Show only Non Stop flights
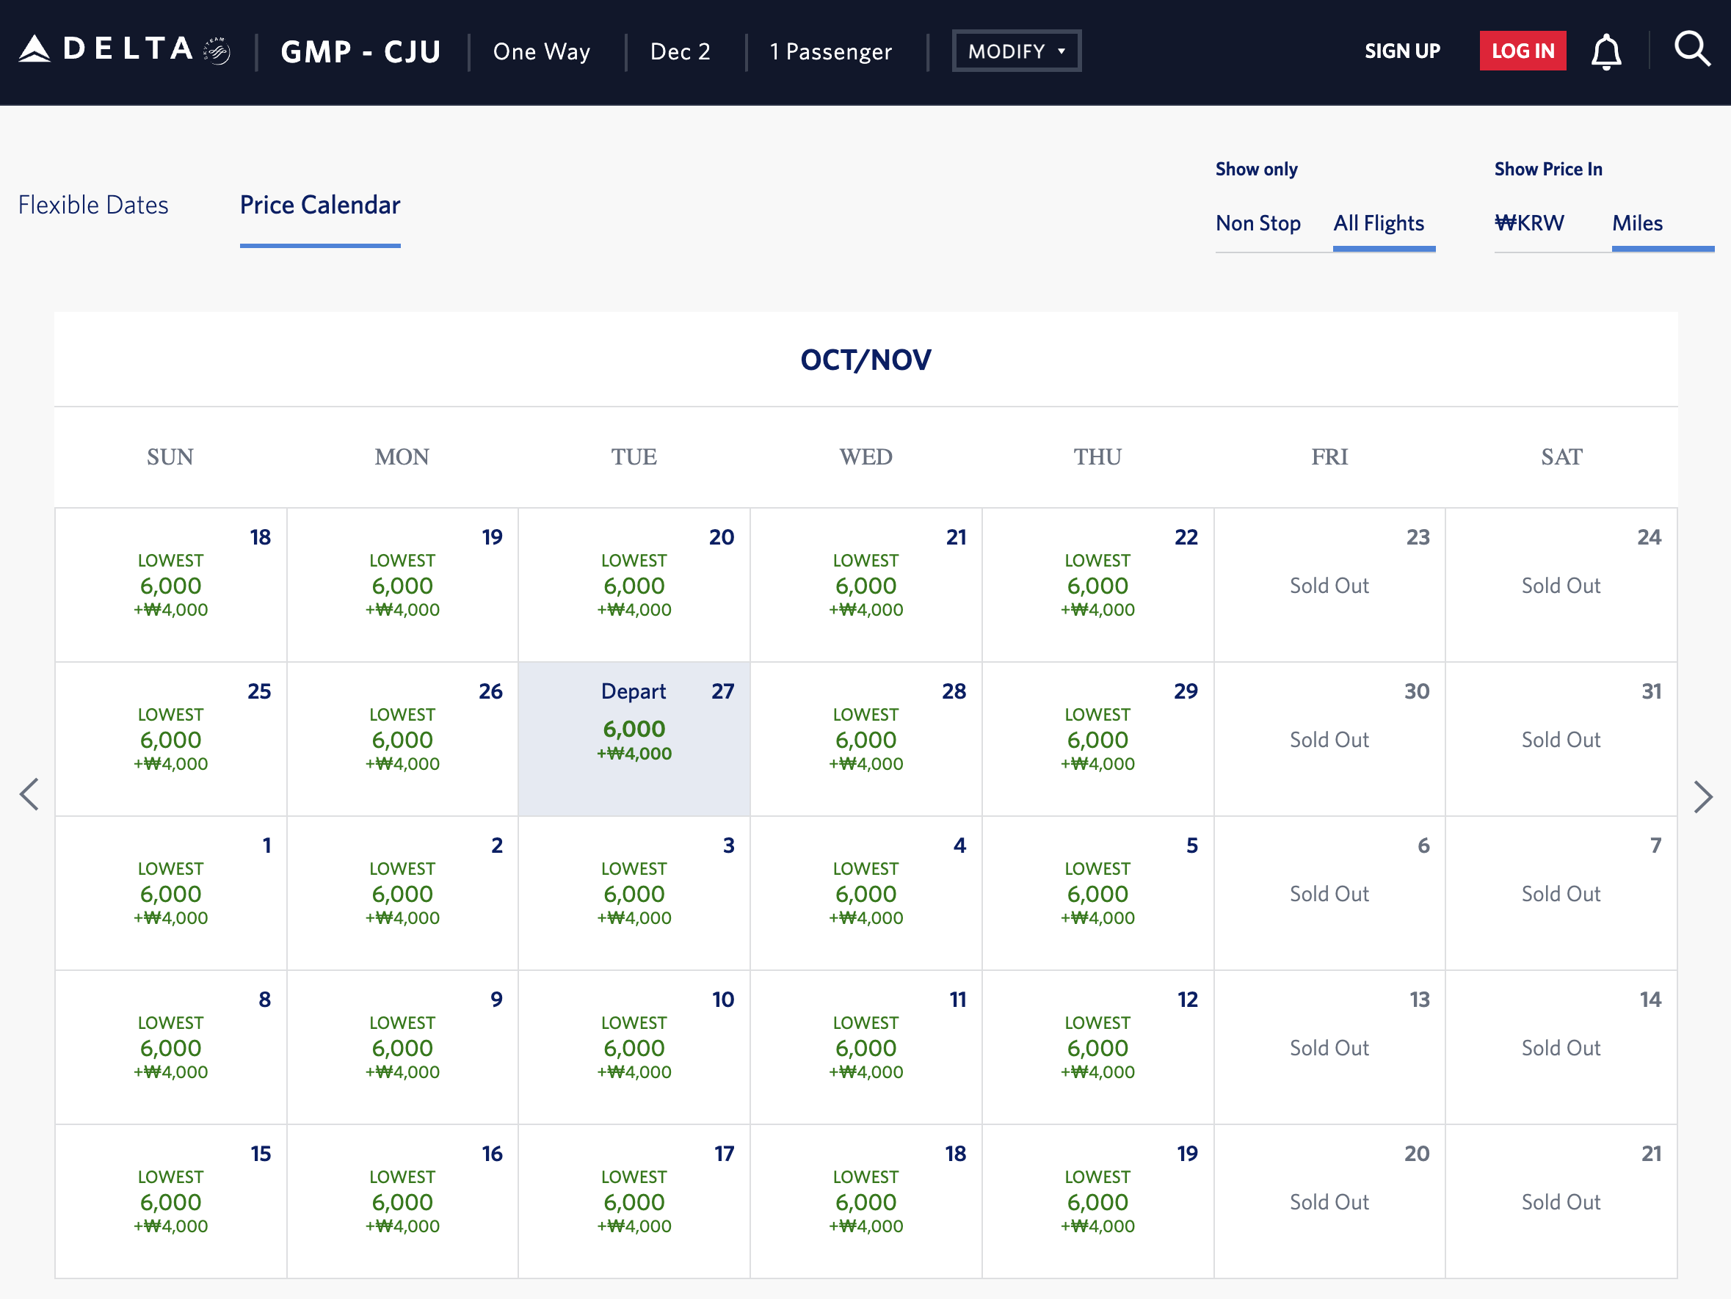This screenshot has width=1731, height=1299. pyautogui.click(x=1258, y=223)
